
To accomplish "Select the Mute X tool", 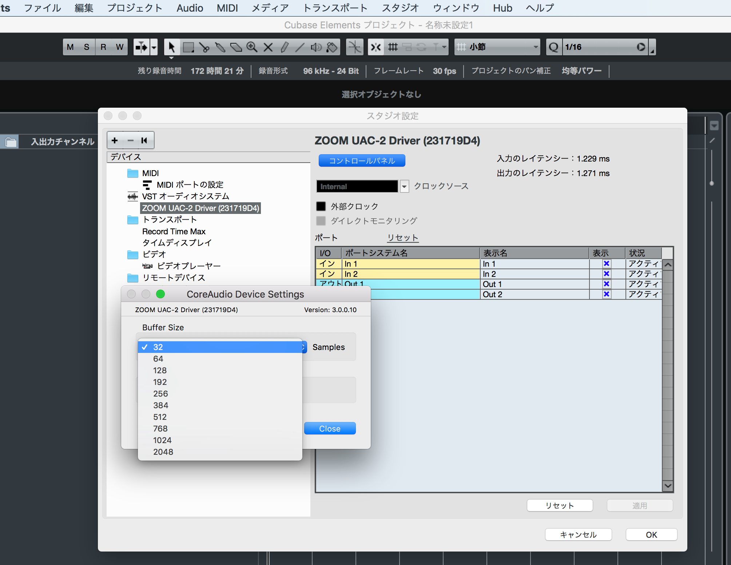I will 268,47.
